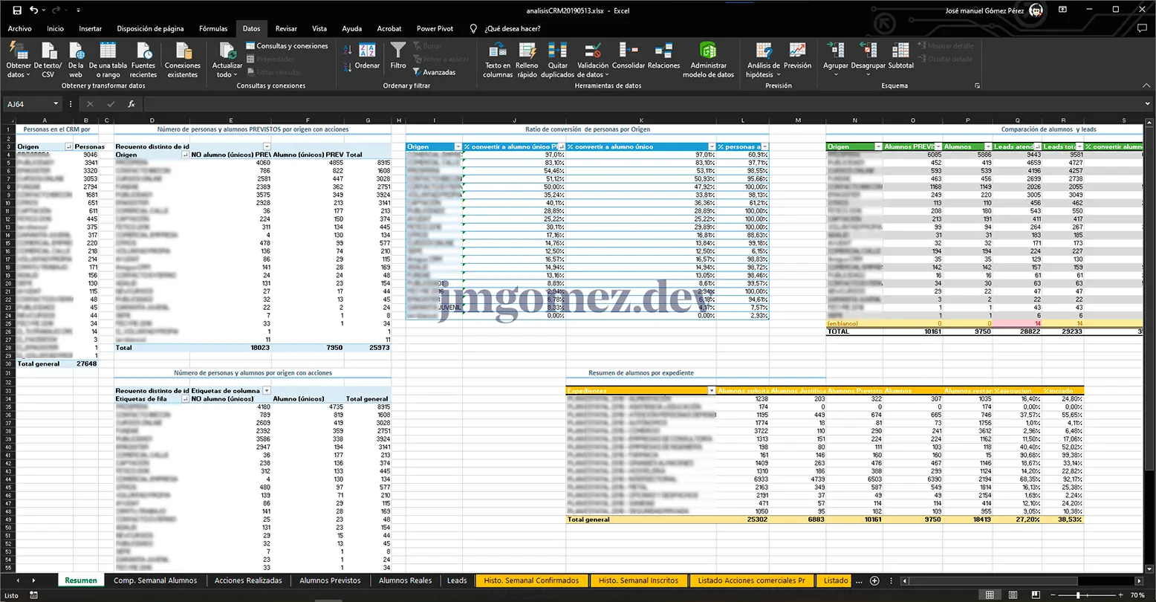Switch to Normal view in status bar
This screenshot has height=602, width=1156.
tap(990, 595)
